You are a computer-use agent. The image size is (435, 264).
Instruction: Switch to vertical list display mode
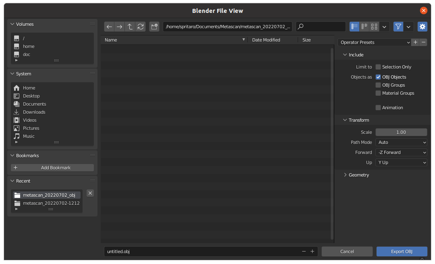click(354, 27)
